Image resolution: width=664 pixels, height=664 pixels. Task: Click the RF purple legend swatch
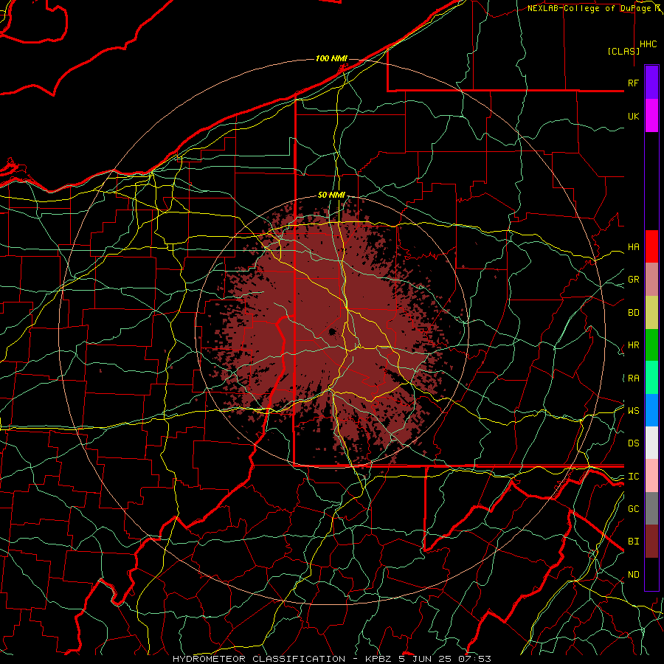coord(651,83)
